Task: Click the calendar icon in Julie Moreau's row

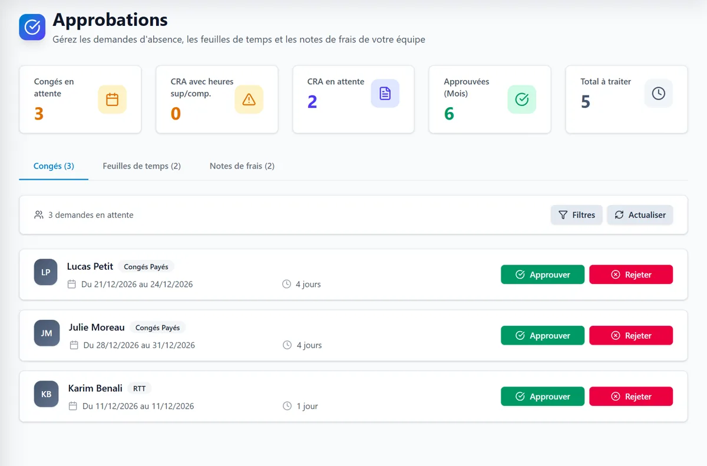Action: click(x=74, y=345)
